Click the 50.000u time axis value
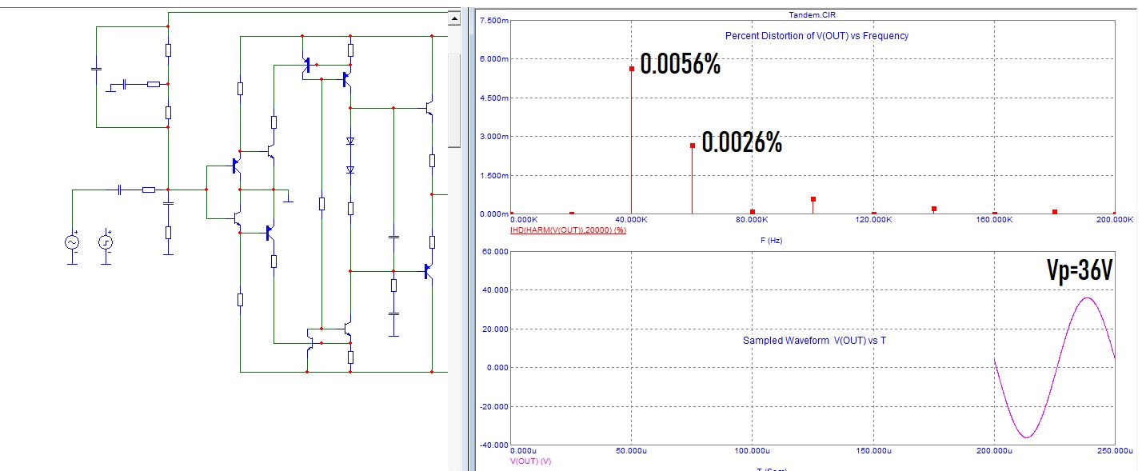This screenshot has width=1146, height=471. click(x=632, y=452)
